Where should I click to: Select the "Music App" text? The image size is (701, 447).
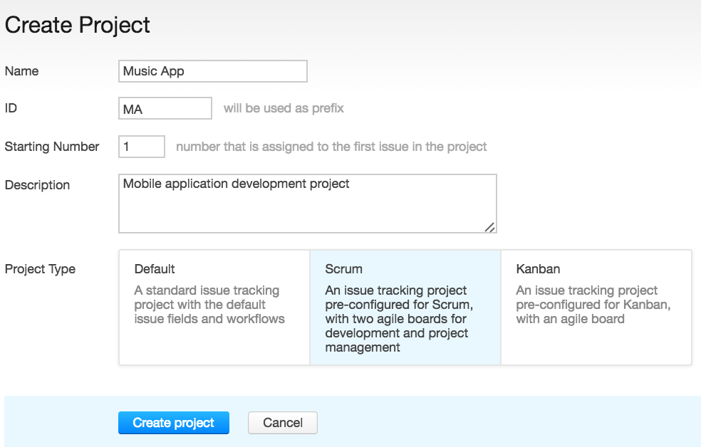(x=150, y=71)
